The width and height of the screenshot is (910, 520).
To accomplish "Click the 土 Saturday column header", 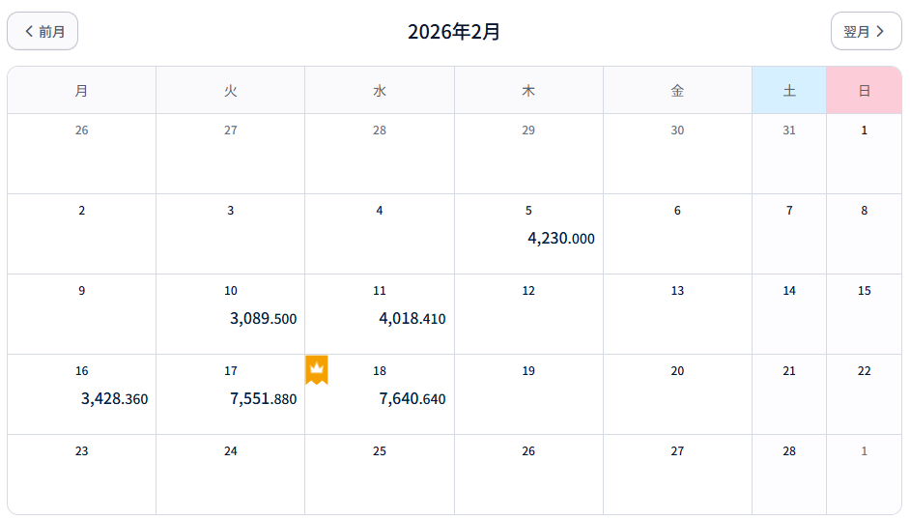I will [789, 91].
